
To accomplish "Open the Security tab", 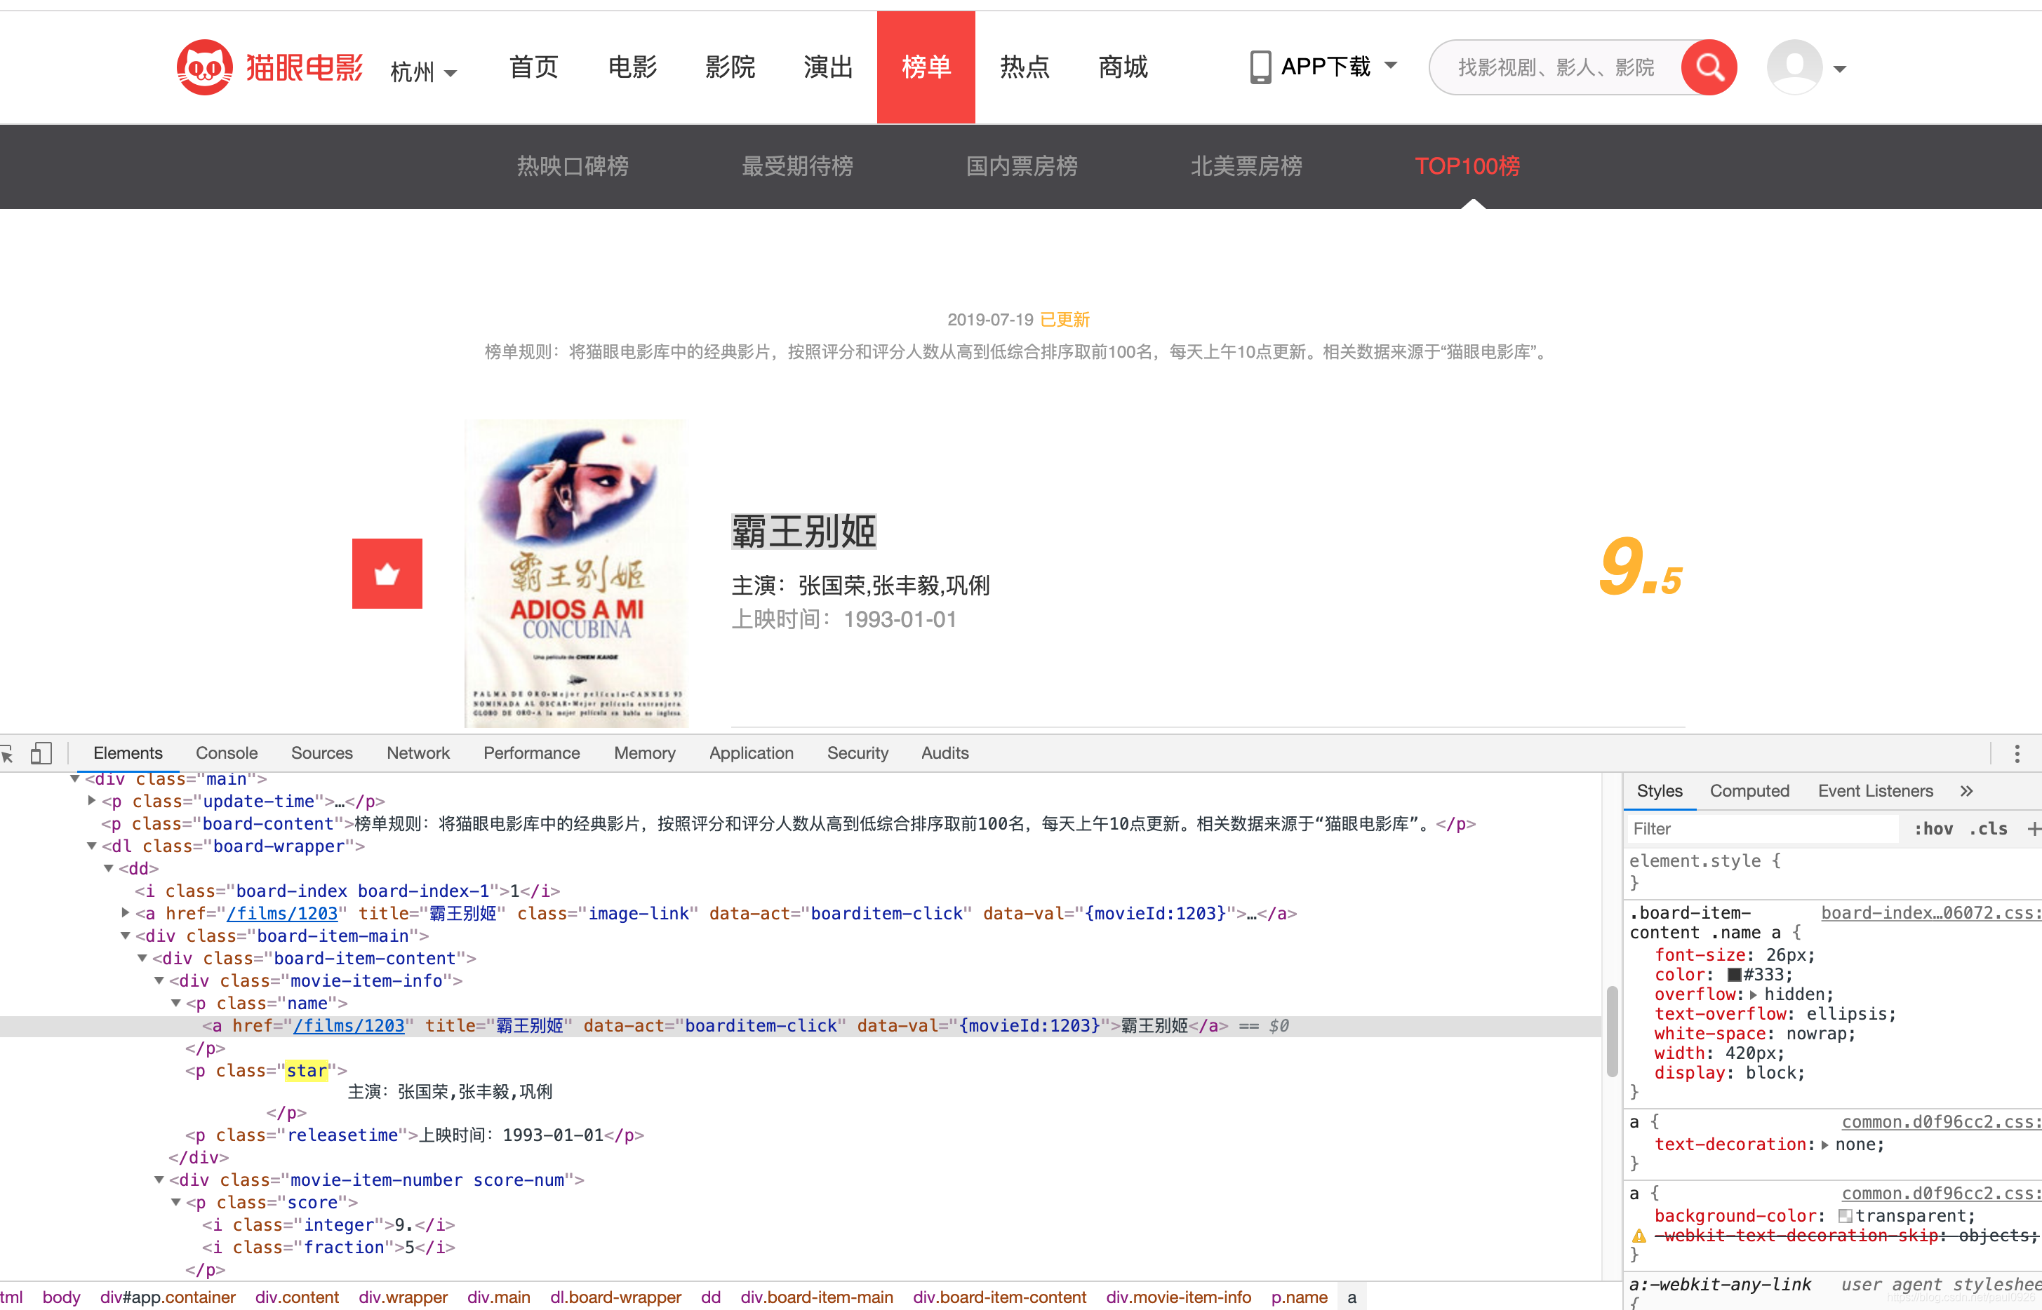I will [x=858, y=754].
